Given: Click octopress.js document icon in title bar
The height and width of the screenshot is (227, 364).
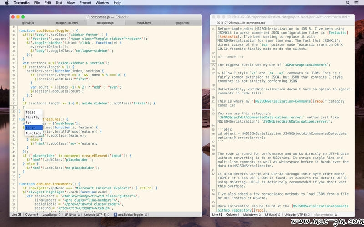Looking at the screenshot, I should coord(88,17).
